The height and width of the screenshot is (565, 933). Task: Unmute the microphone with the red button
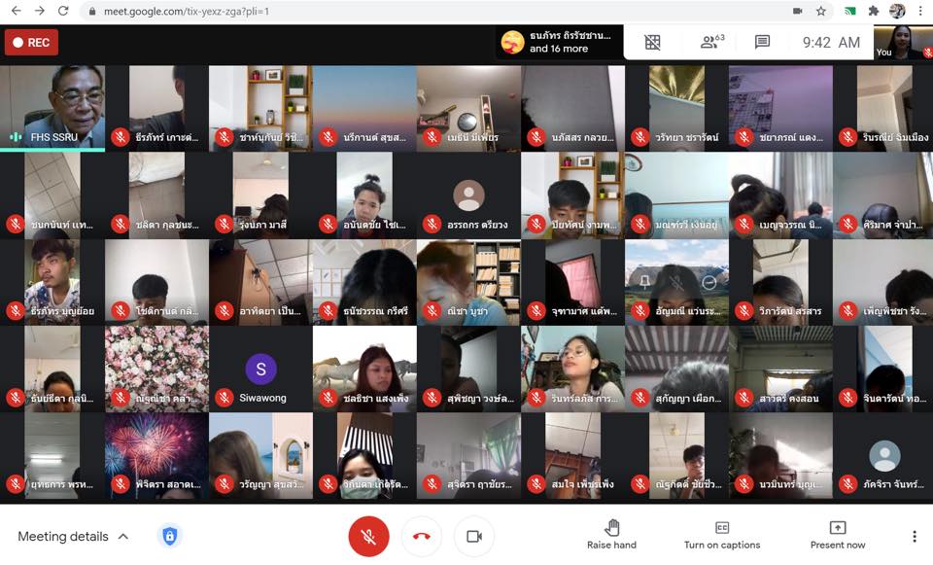pyautogui.click(x=368, y=536)
